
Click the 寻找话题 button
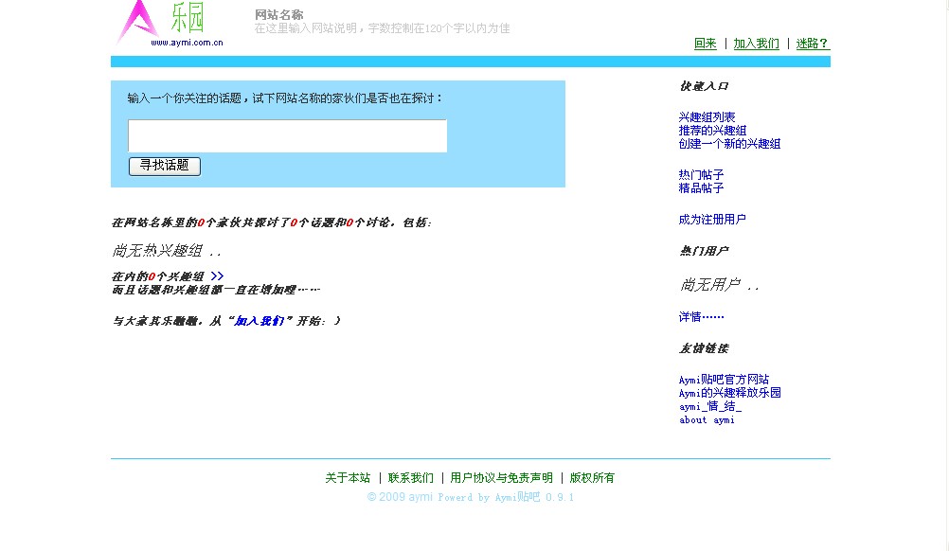(165, 167)
